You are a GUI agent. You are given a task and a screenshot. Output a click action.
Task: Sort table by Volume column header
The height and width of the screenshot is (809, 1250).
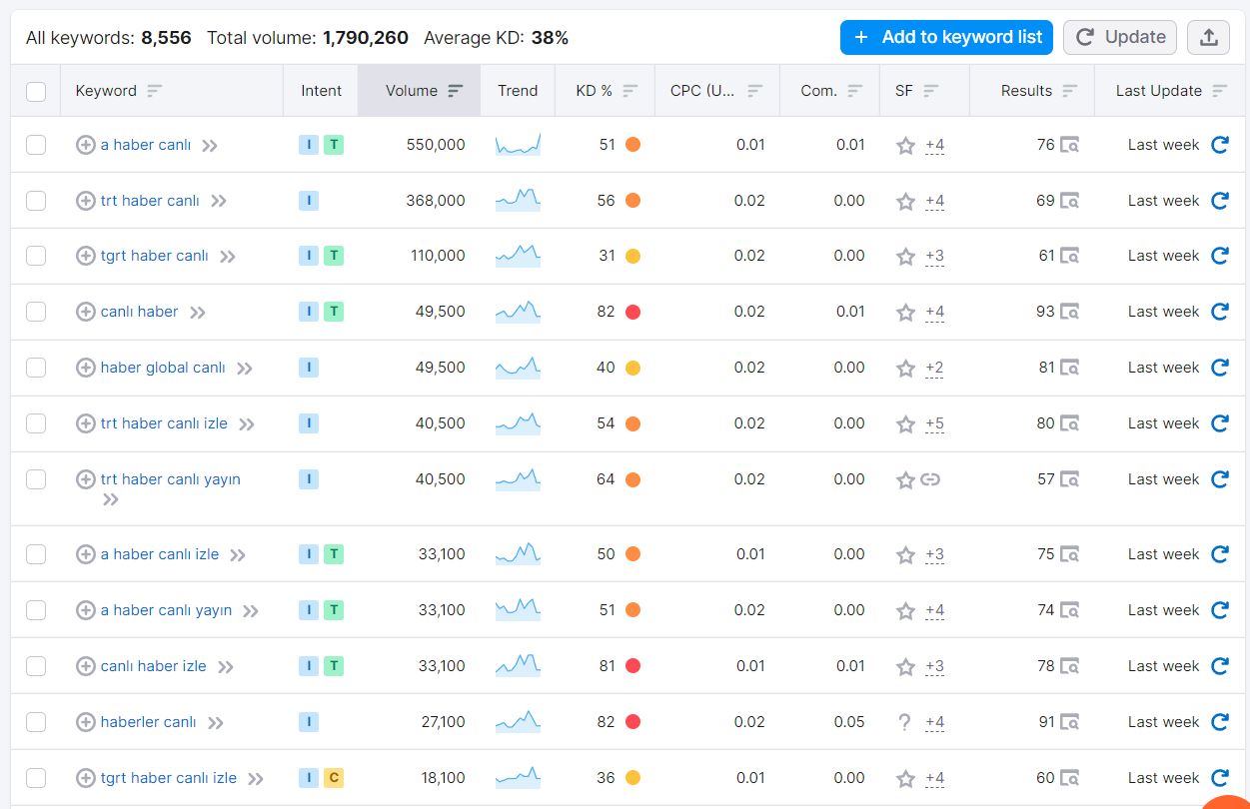point(420,91)
